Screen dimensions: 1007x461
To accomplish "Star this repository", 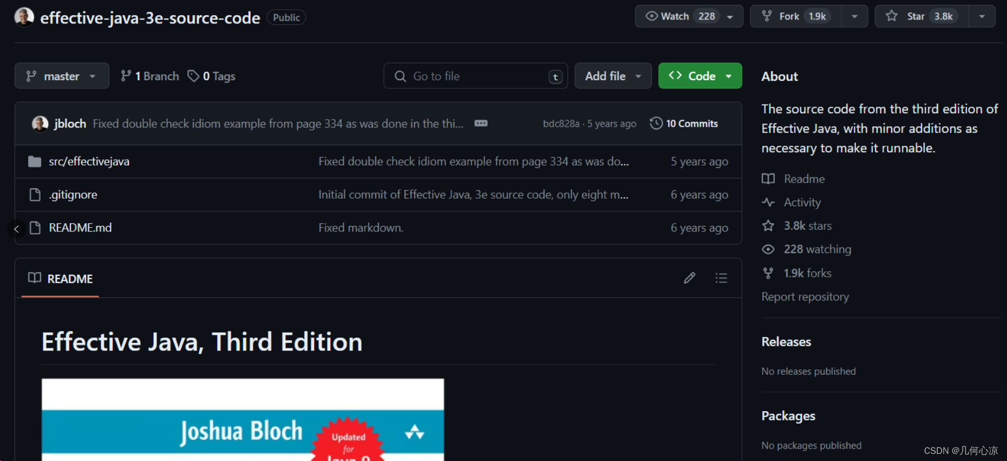I will pyautogui.click(x=921, y=16).
